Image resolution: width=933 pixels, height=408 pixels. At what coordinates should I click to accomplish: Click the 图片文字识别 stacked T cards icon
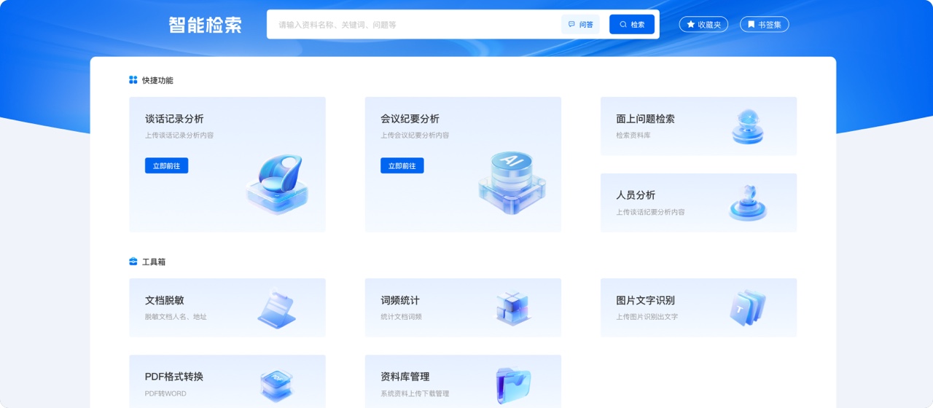click(x=748, y=307)
